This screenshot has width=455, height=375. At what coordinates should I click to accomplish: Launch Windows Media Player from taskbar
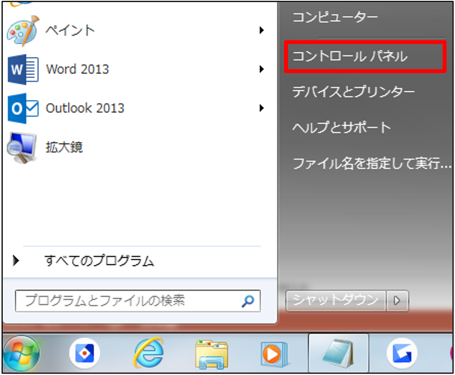[274, 354]
